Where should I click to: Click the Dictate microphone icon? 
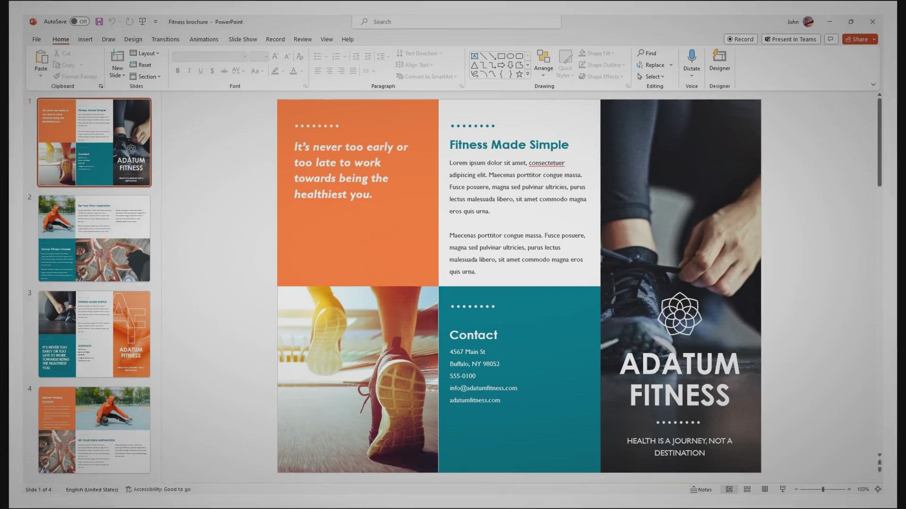tap(691, 57)
